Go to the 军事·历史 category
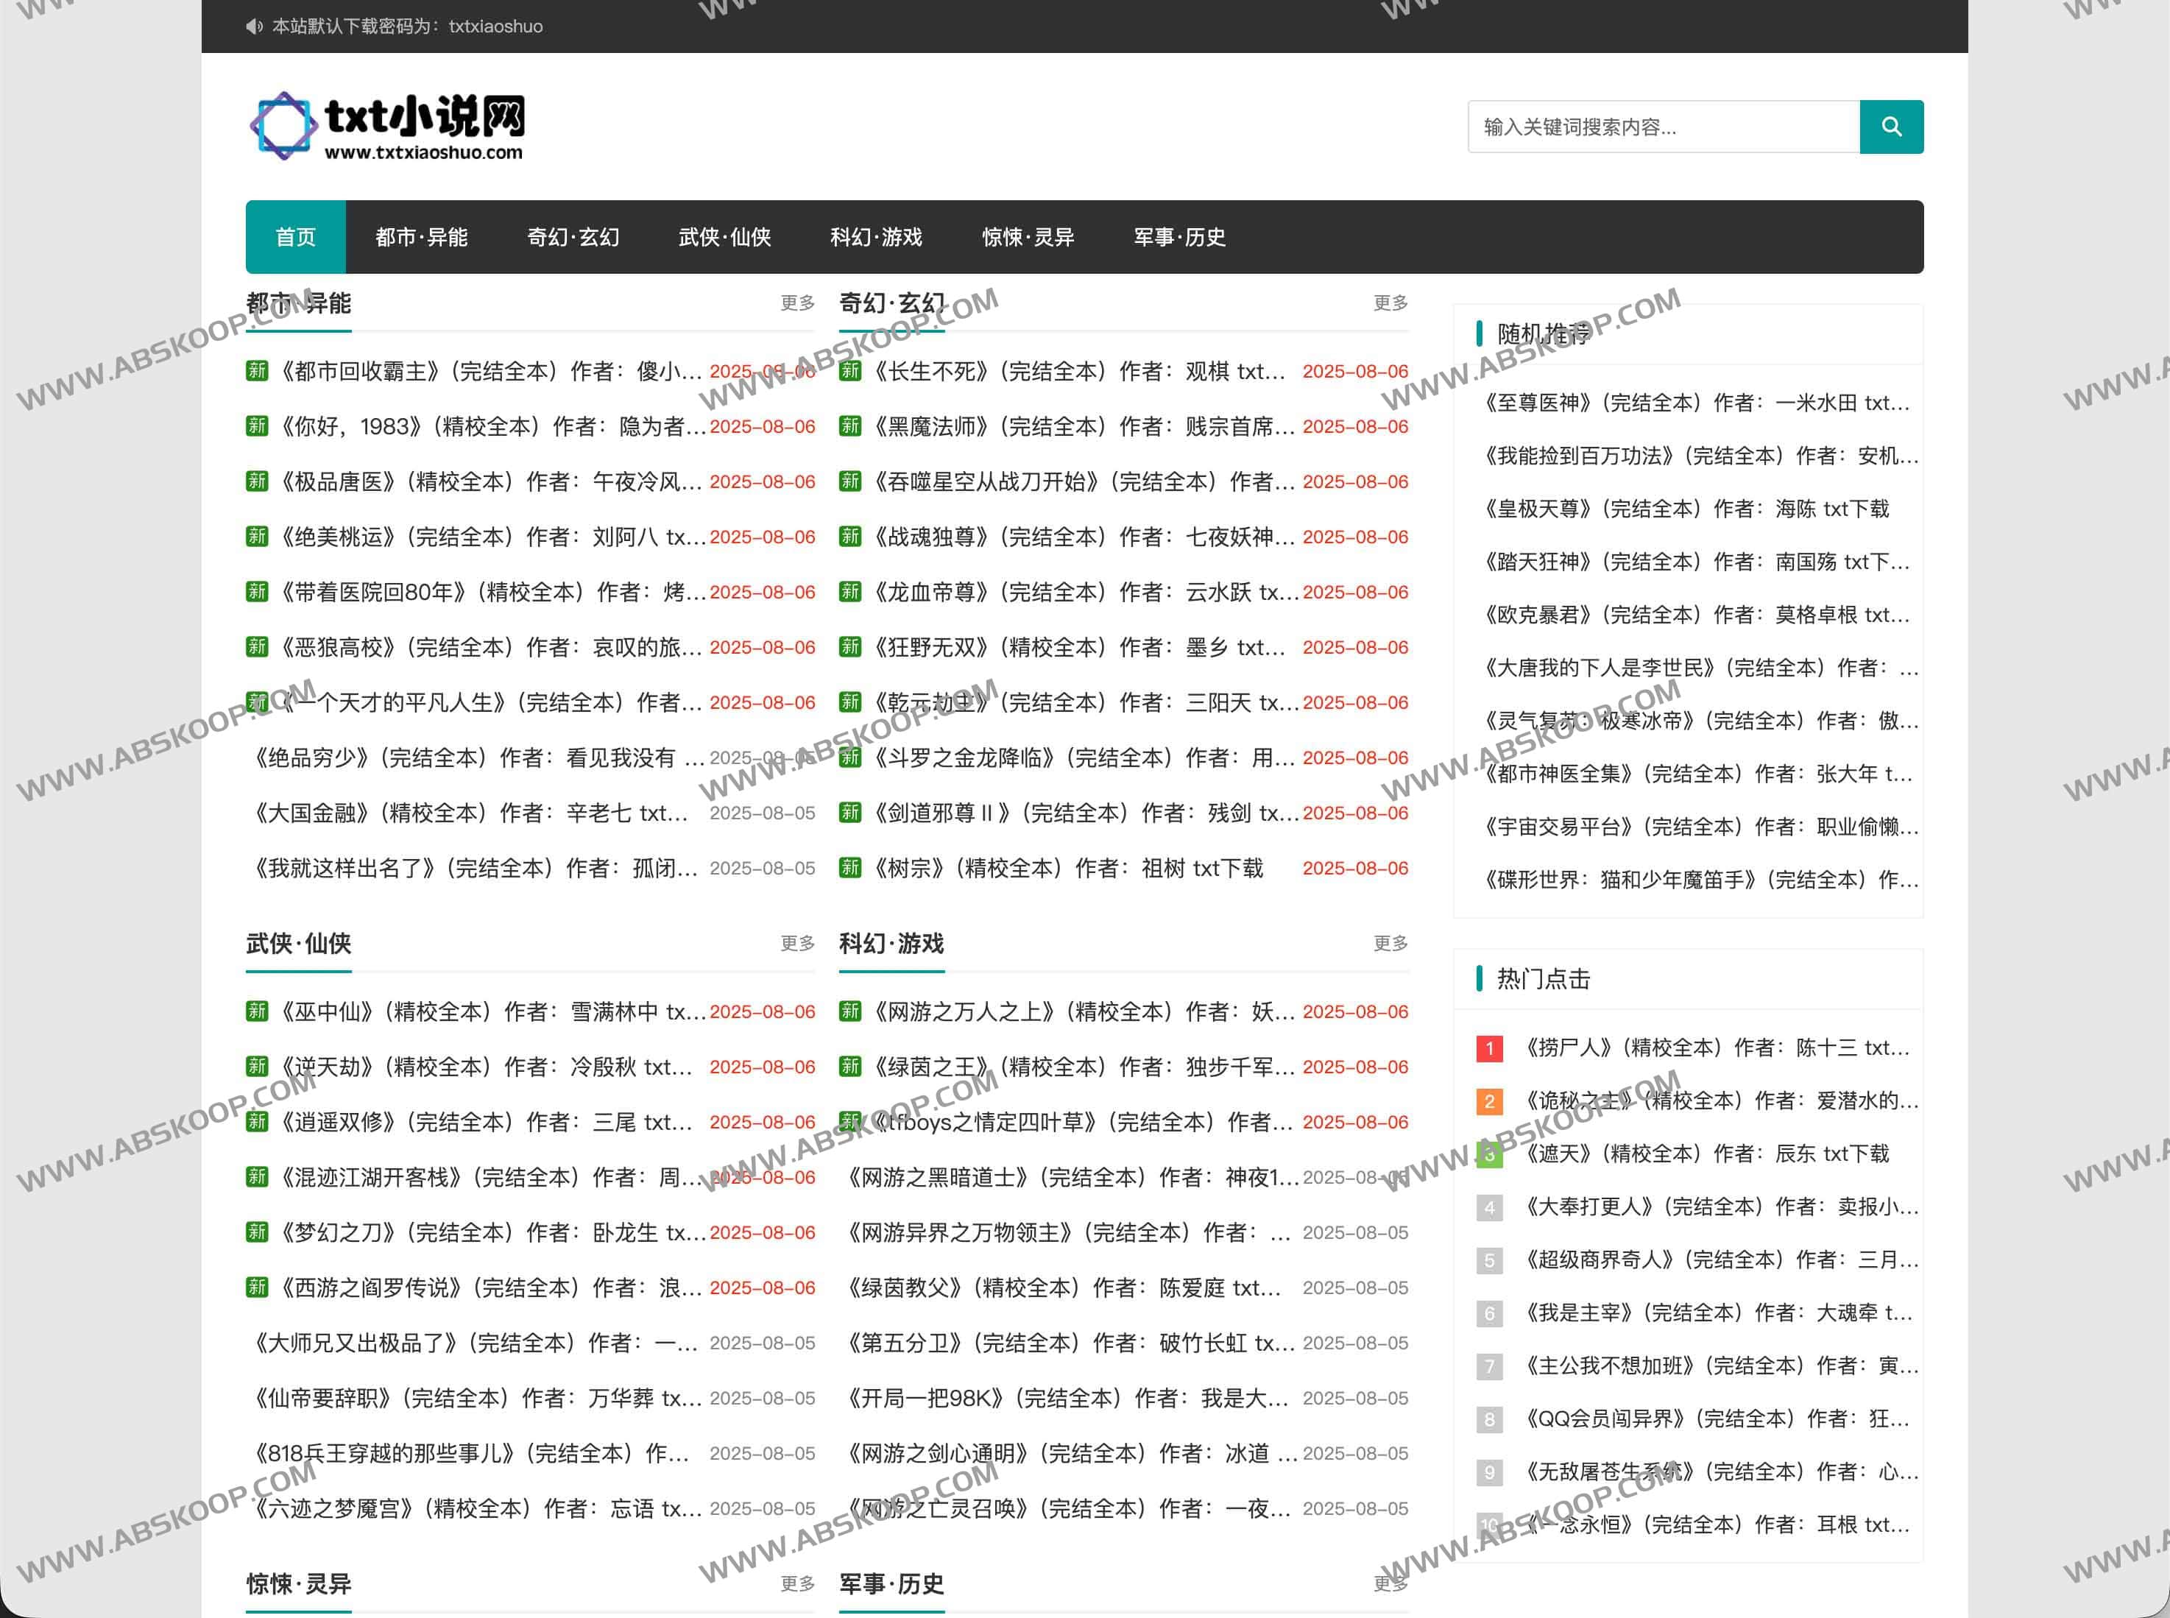 coord(1179,237)
